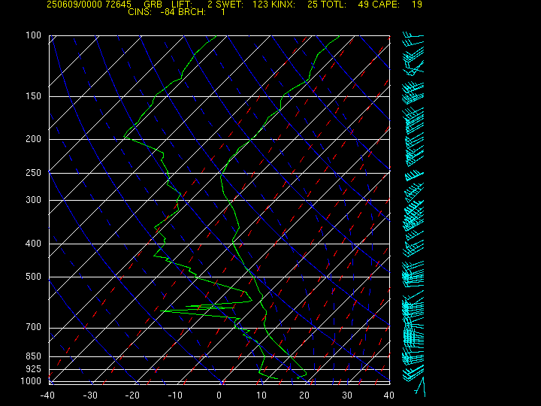Select the 'BRCH: 1' reading
This screenshot has width=541, height=406.
coord(202,12)
